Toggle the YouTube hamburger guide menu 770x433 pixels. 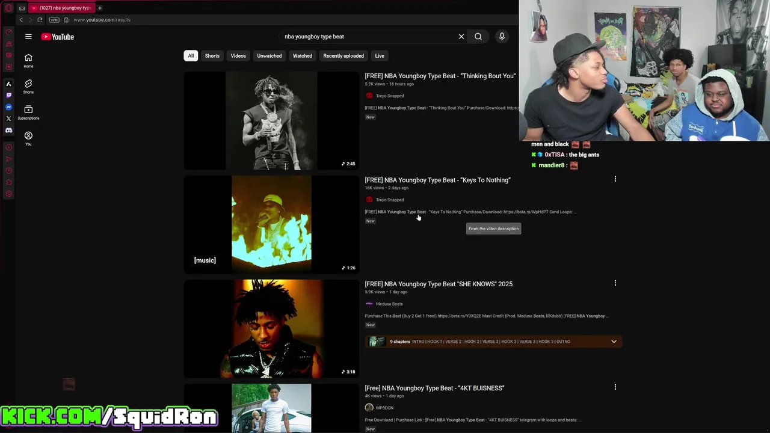[x=28, y=37]
